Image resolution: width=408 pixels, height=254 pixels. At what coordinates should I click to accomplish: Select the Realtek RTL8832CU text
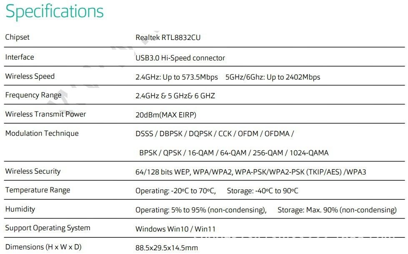[x=168, y=37]
